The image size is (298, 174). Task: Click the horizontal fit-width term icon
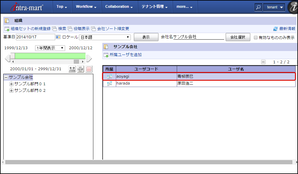[72, 69]
